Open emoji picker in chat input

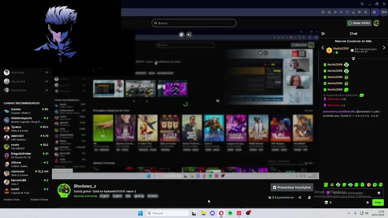379,193
